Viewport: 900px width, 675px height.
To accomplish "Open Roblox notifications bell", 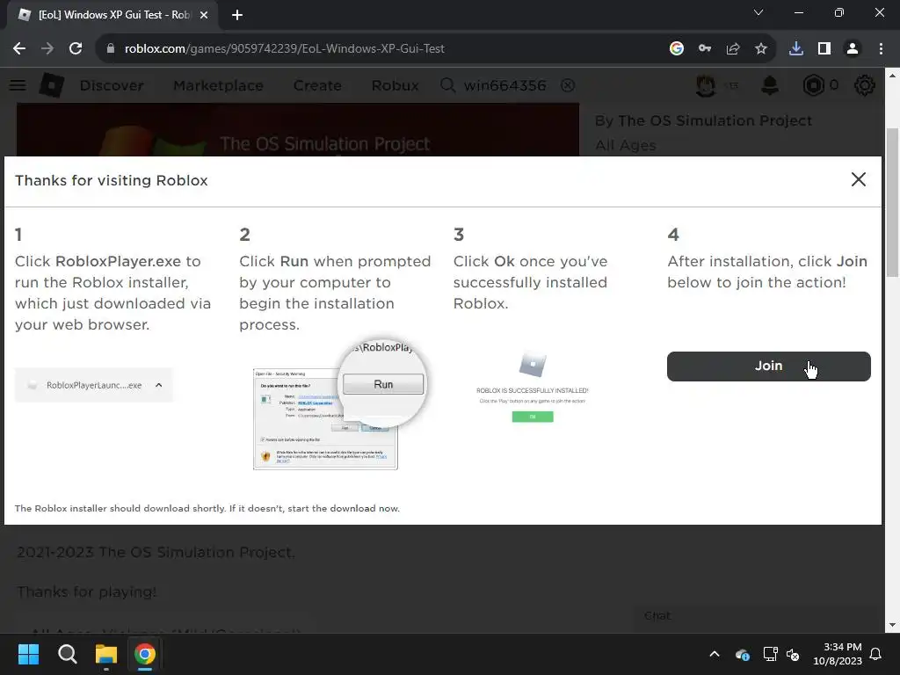I will [770, 85].
